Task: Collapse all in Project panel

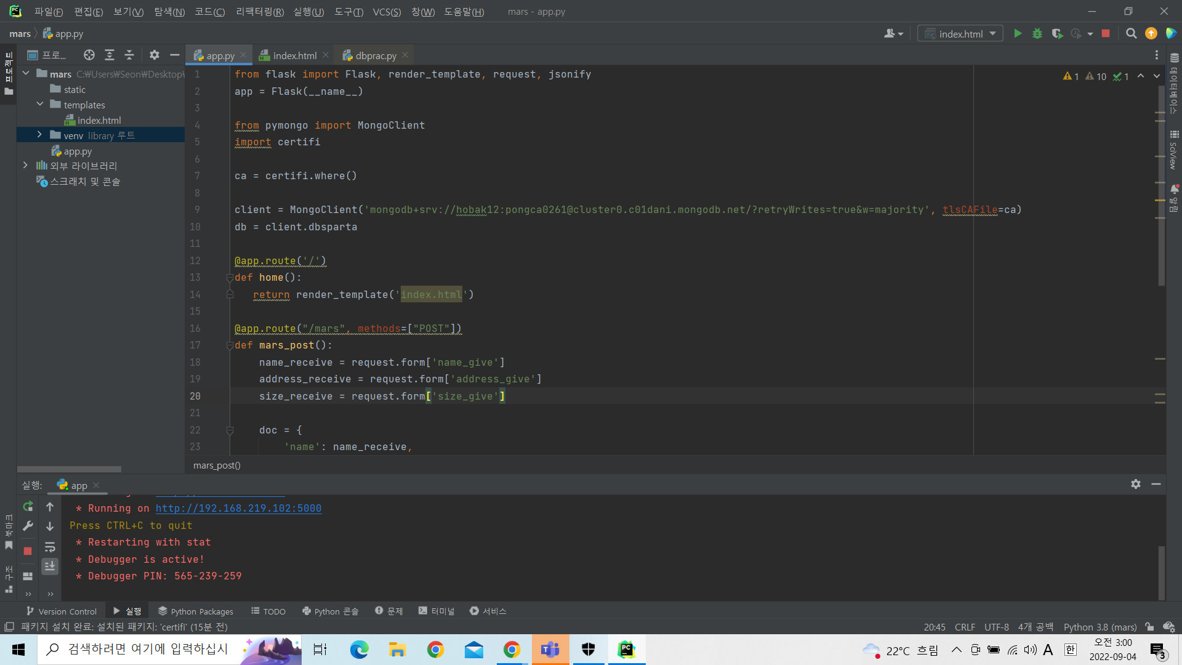Action: click(129, 55)
